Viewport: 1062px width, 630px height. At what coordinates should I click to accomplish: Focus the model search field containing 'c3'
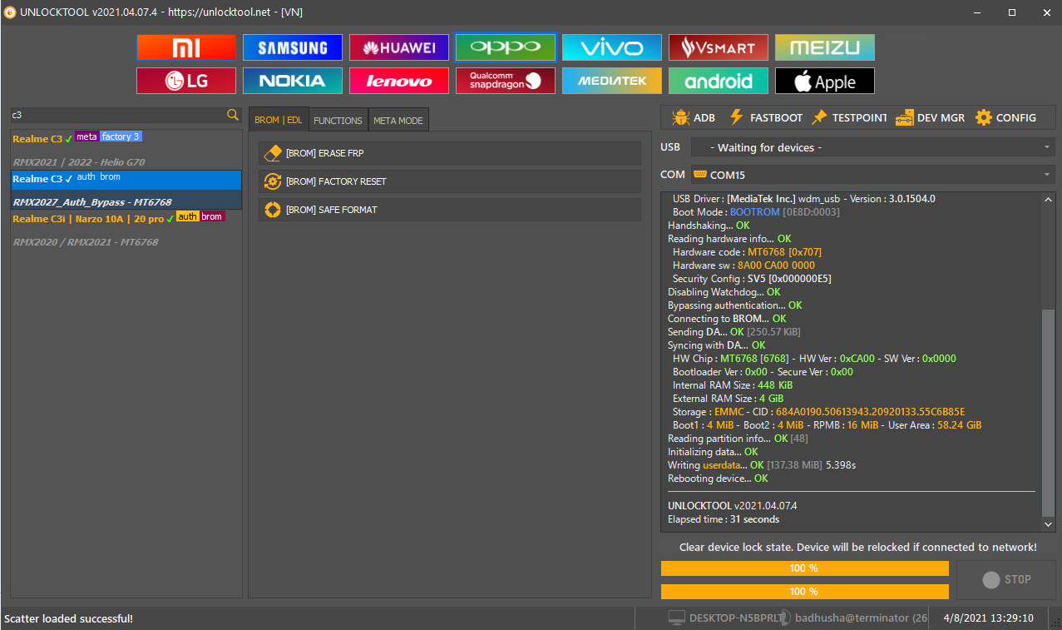point(118,115)
